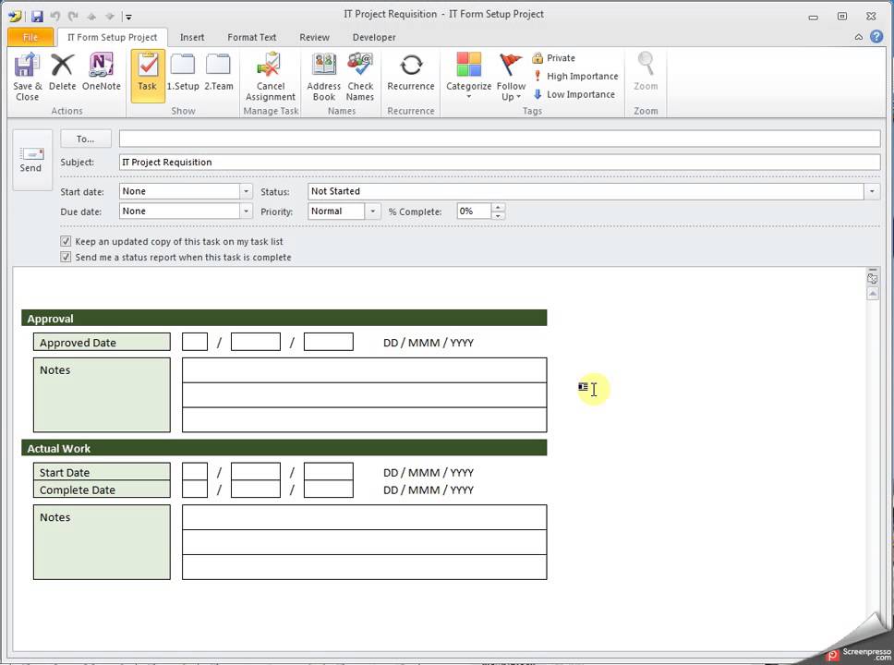Open OneNote from the ribbon
The width and height of the screenshot is (894, 665).
tap(101, 71)
